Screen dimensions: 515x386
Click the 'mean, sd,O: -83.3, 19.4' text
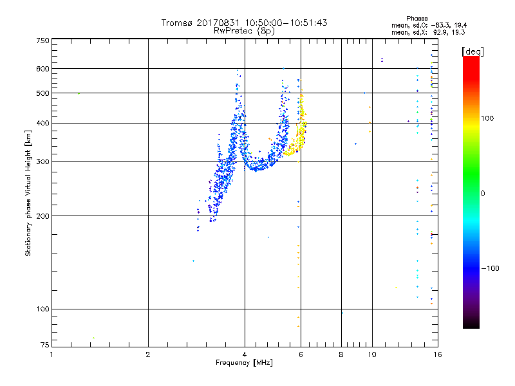pos(429,25)
